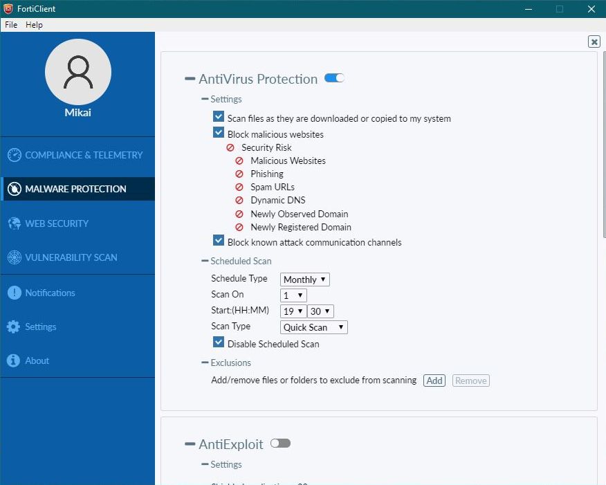Turn off AntiVirus Protection switch
This screenshot has height=485, width=606.
(334, 78)
